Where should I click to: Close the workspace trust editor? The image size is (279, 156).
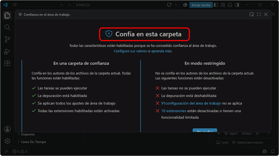(266, 15)
